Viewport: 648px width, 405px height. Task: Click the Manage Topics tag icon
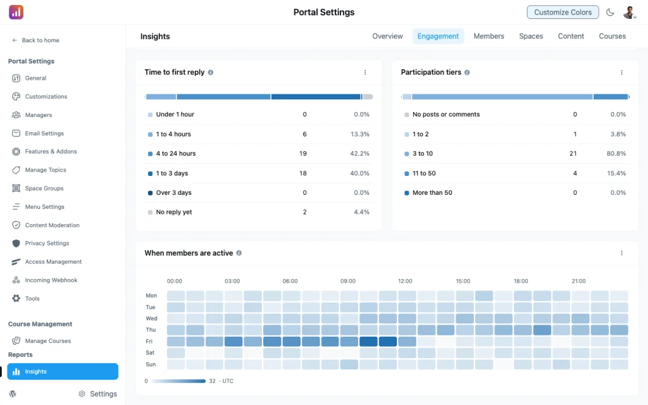[16, 170]
